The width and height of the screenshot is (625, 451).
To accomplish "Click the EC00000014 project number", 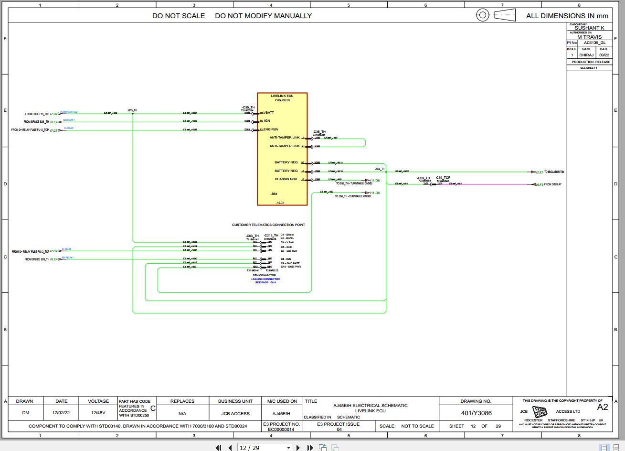I will coord(281,429).
